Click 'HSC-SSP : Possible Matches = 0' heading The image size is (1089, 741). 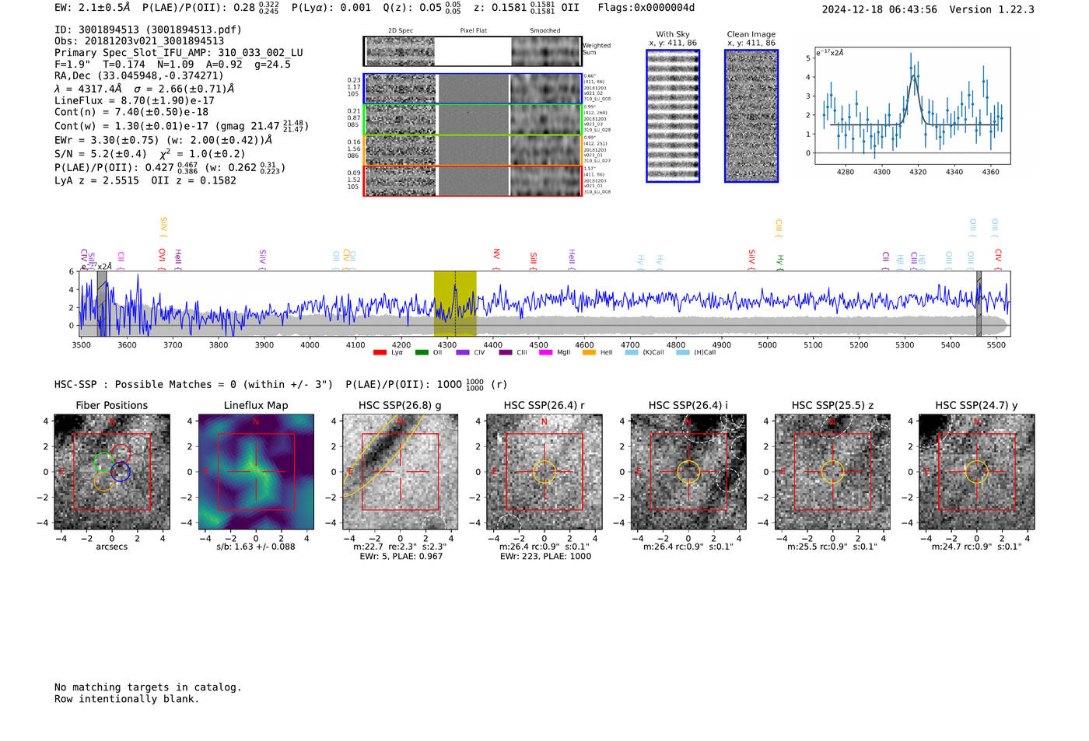pos(147,384)
